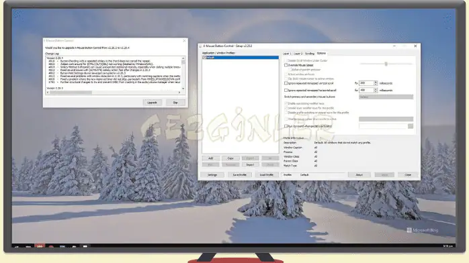
Task: Click the Copy profile button
Action: tap(230, 158)
